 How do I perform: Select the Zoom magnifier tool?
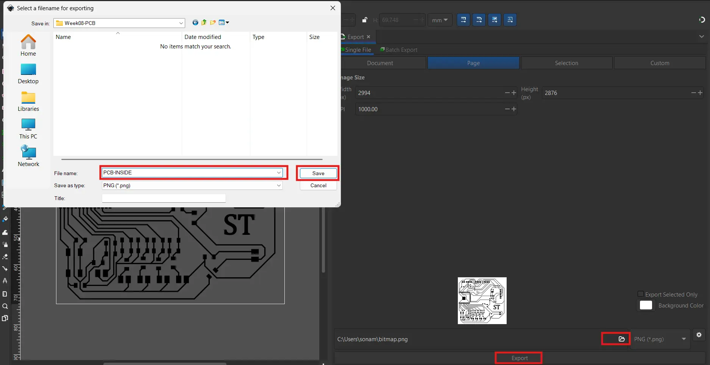[x=5, y=306]
